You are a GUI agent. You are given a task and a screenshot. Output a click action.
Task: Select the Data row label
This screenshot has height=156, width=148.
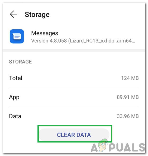15,116
